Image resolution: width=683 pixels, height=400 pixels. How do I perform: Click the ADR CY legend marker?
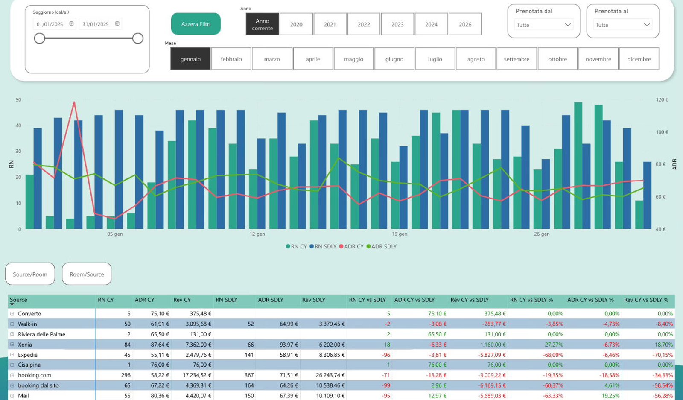341,247
